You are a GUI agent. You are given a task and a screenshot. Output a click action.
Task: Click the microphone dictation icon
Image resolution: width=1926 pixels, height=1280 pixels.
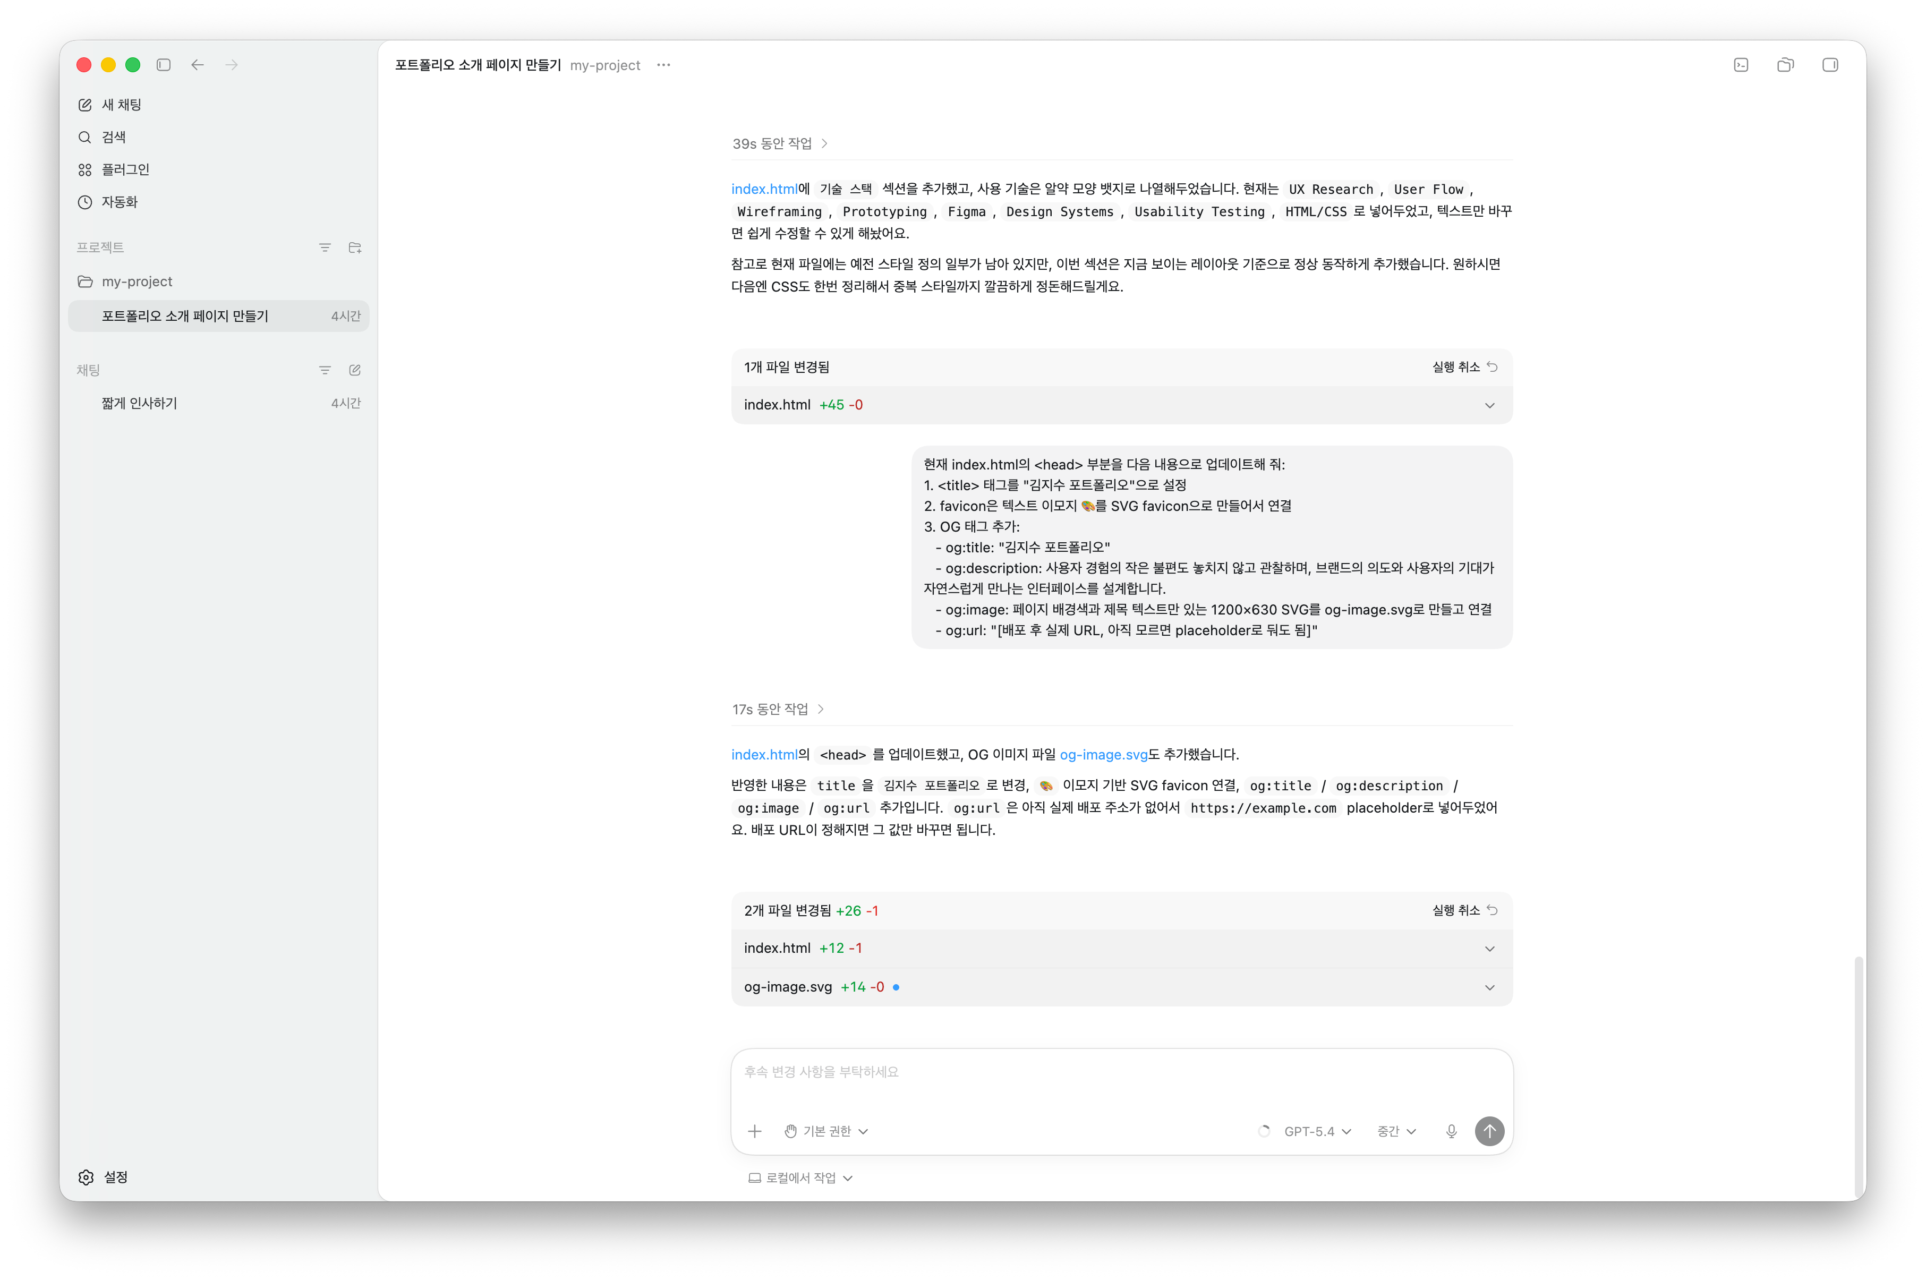1451,1131
